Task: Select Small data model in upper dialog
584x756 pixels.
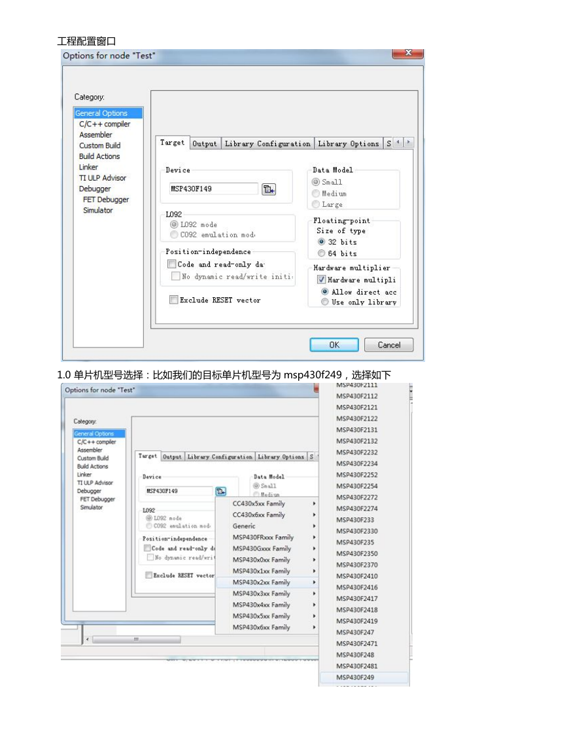Action: pyautogui.click(x=316, y=182)
